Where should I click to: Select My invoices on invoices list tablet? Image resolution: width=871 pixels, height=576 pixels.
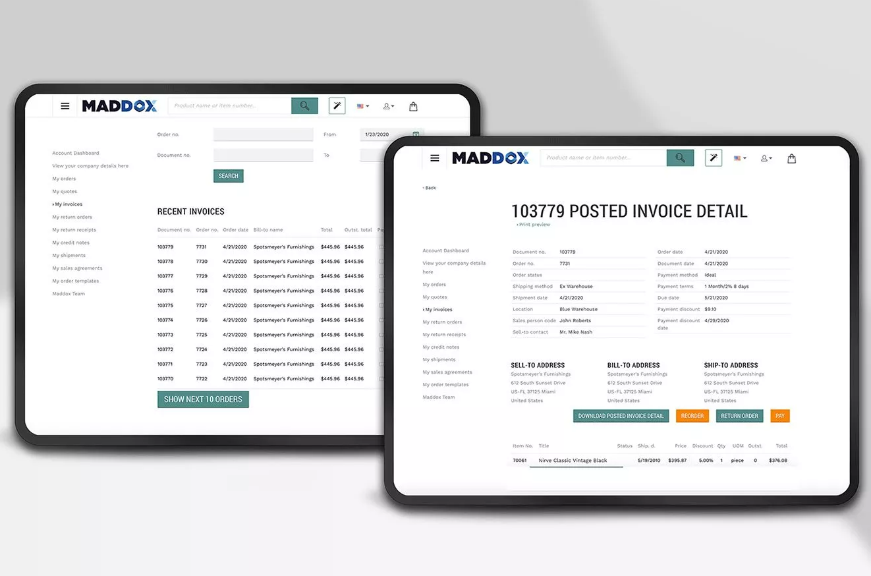coord(68,204)
